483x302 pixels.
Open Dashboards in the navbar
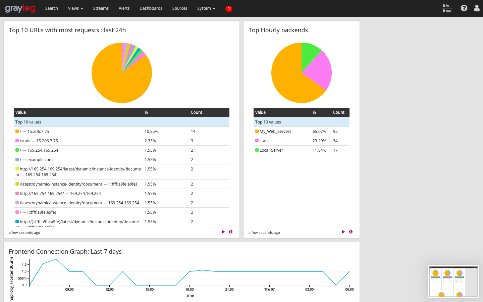tap(151, 8)
